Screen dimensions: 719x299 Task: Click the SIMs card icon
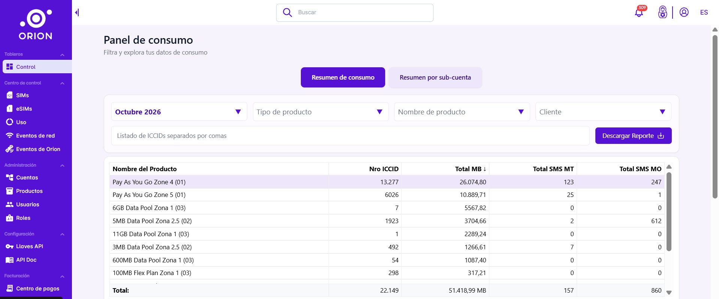(x=10, y=95)
